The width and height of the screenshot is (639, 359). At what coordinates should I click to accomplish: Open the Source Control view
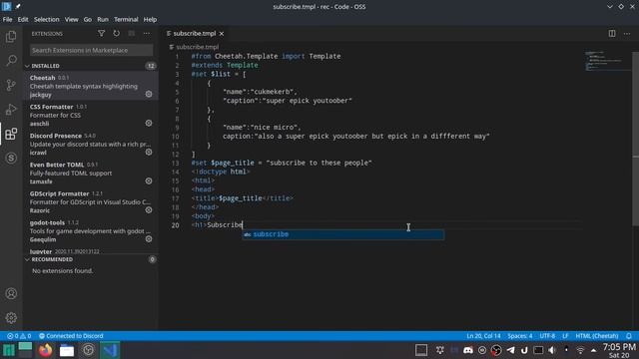pos(11,85)
